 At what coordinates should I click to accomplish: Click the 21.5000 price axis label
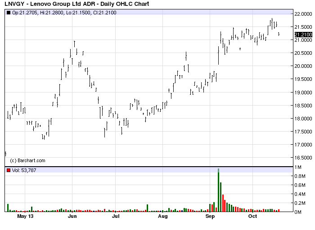tap(303, 27)
